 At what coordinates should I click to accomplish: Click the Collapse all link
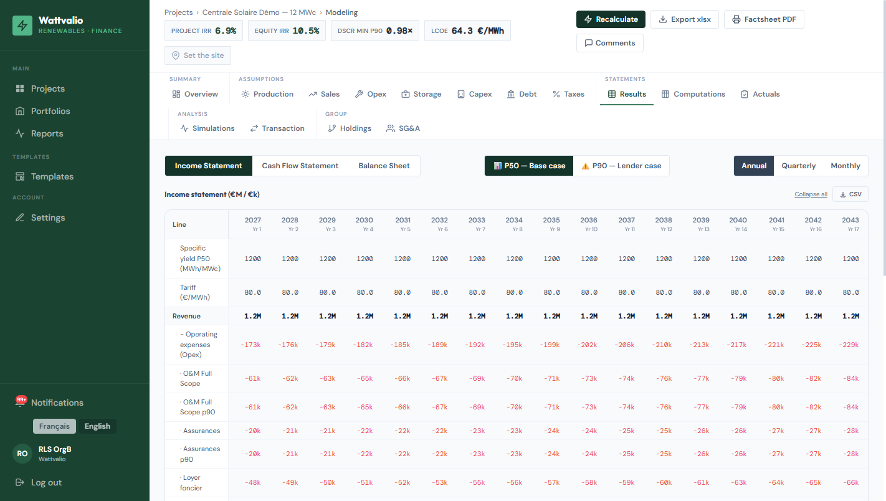click(811, 194)
